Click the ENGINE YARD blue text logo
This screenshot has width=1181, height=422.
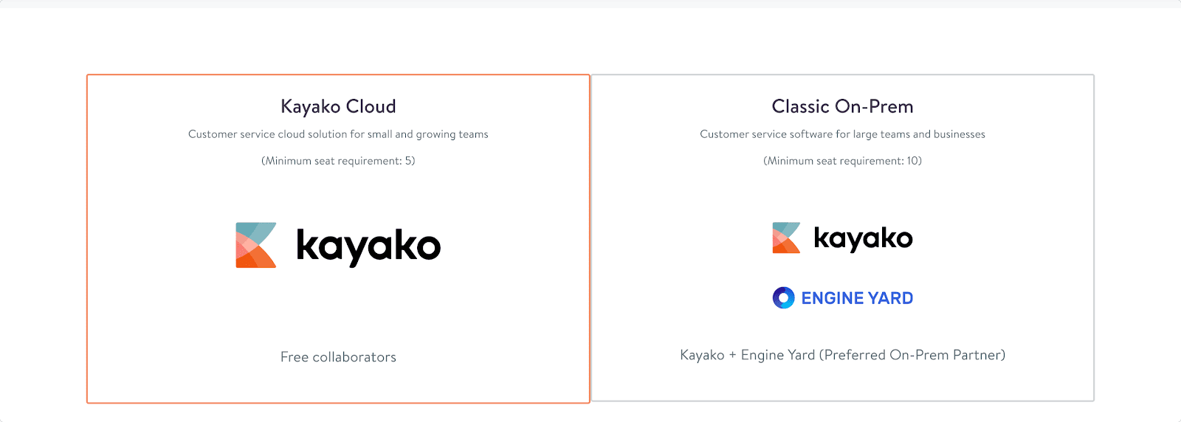(x=857, y=298)
